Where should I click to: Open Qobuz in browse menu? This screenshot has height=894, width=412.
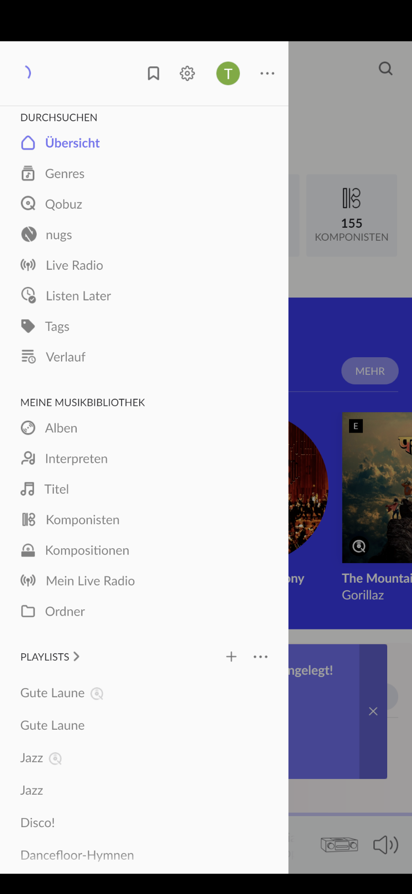(x=63, y=204)
